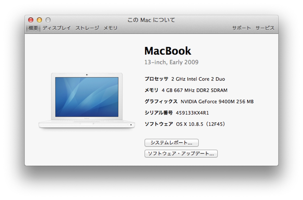Click the white MacBook image
The width and height of the screenshot is (303, 200).
coord(87,100)
